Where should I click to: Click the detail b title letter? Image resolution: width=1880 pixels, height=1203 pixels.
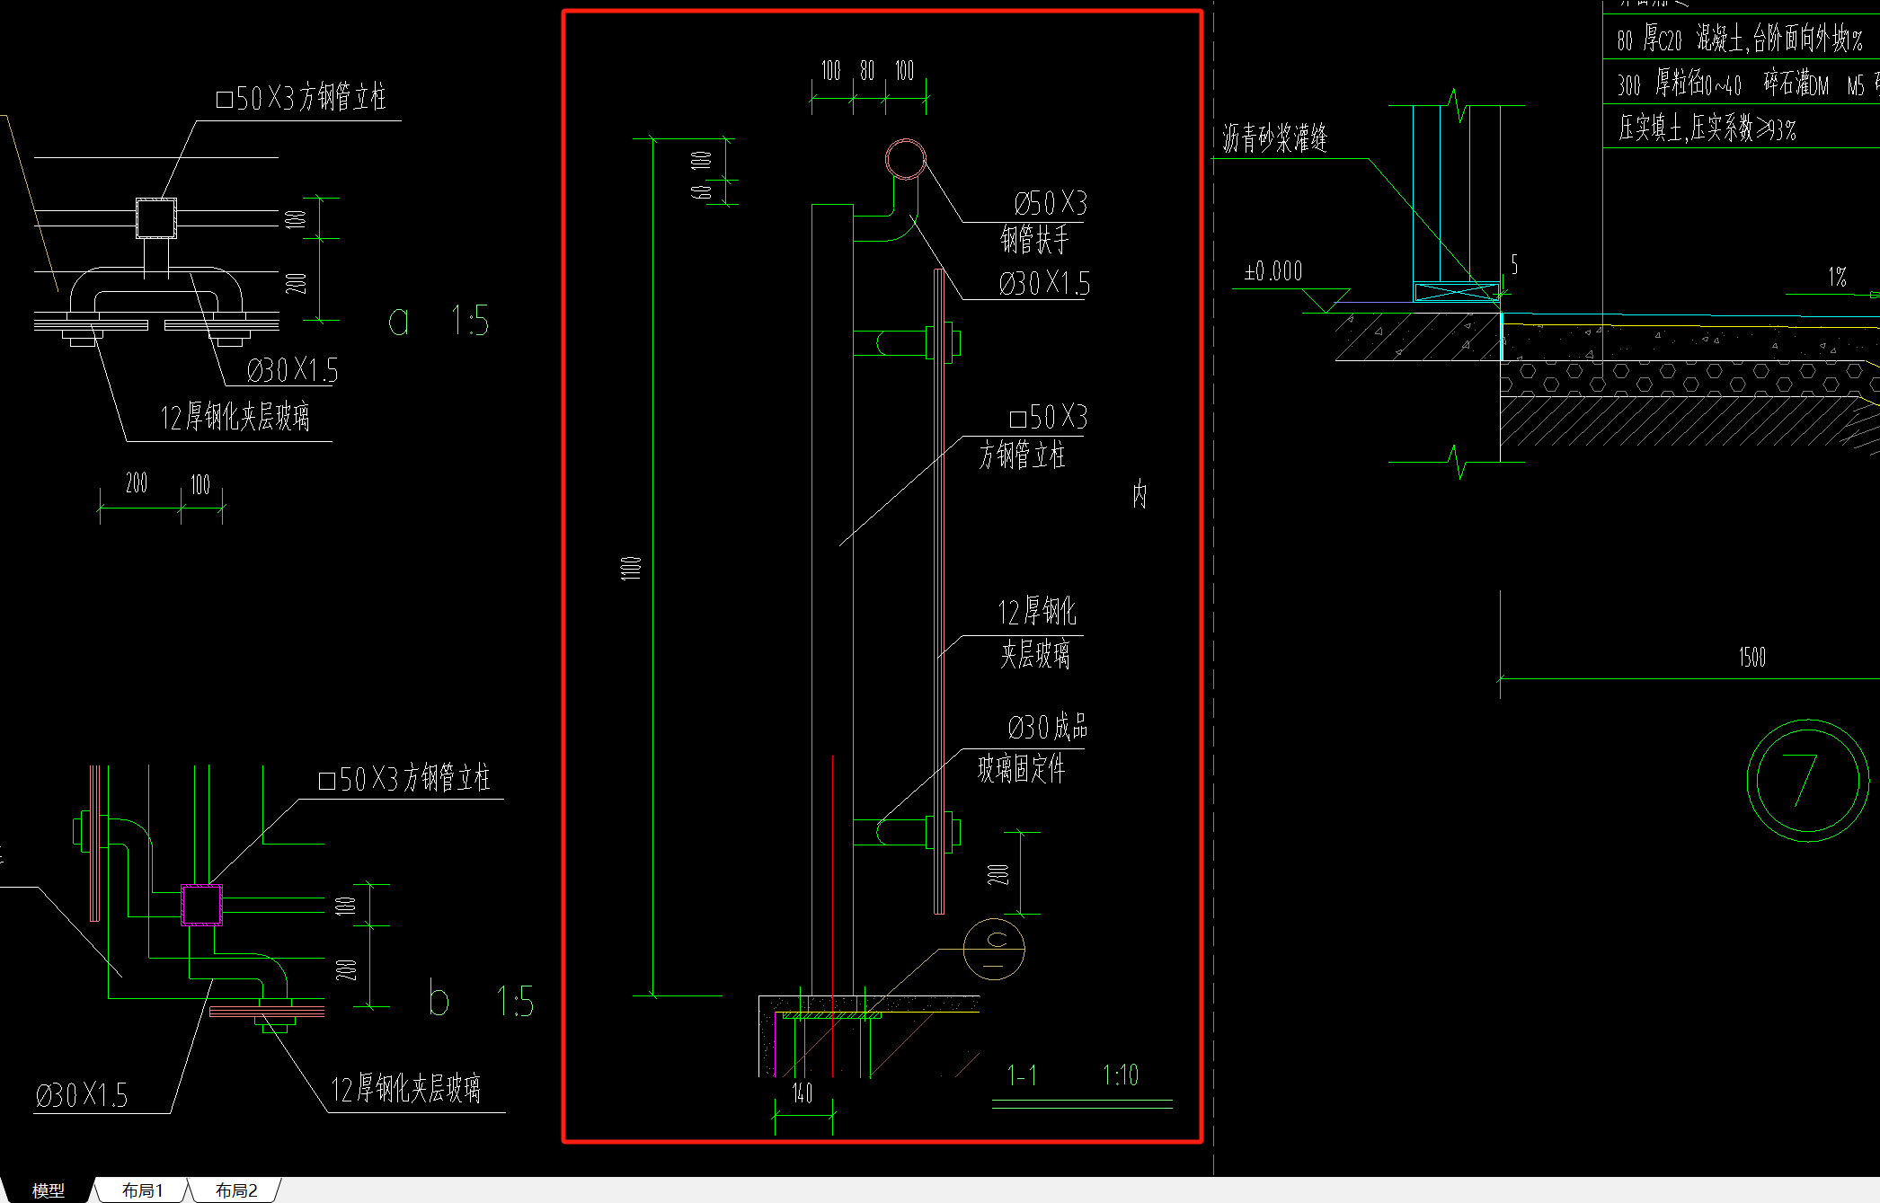pyautogui.click(x=439, y=998)
